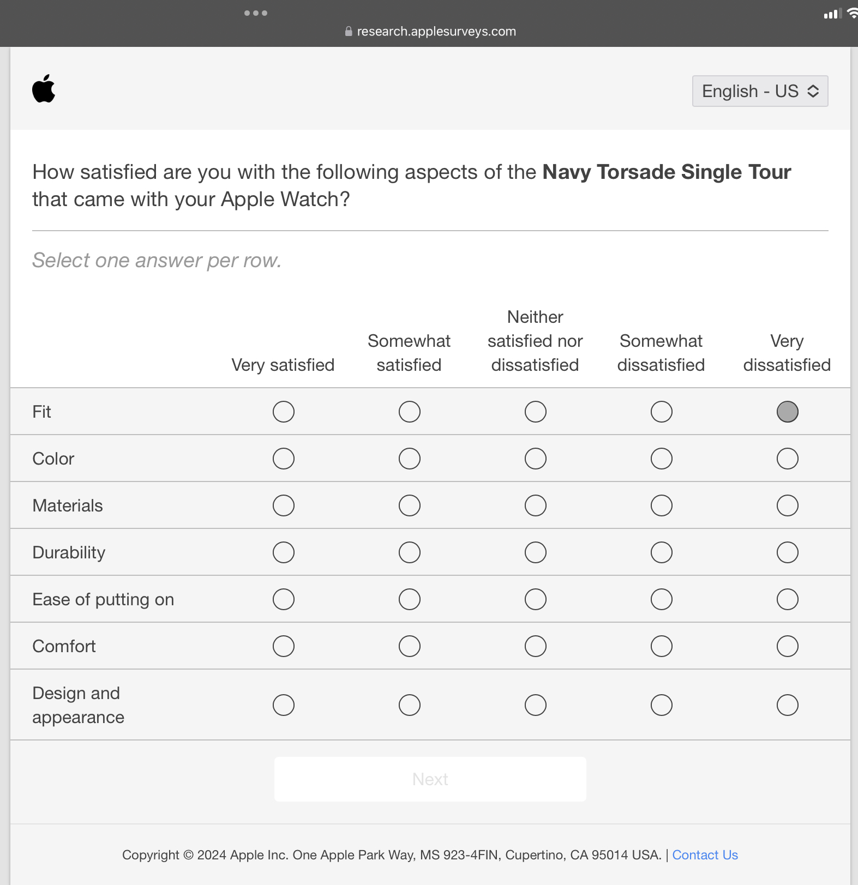Click the Next button
The height and width of the screenshot is (885, 858).
(430, 779)
